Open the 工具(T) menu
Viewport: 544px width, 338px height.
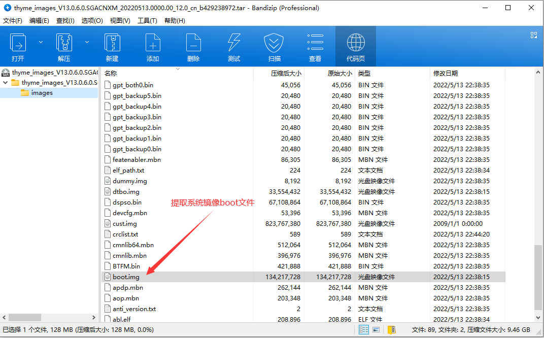[147, 21]
